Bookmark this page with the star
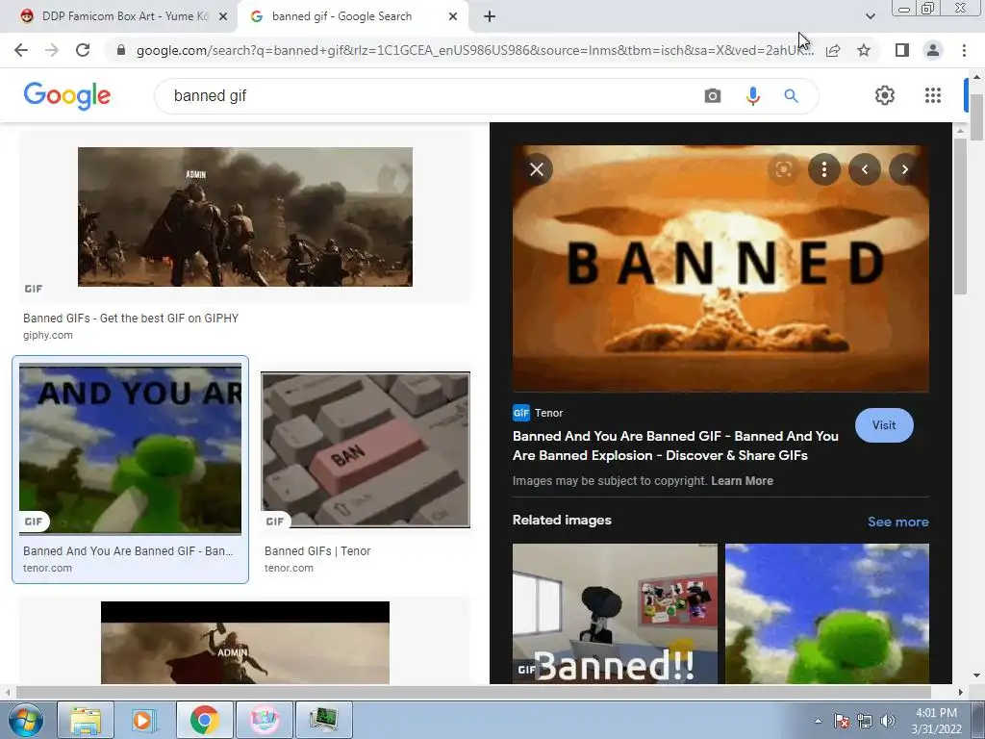The image size is (985, 739). coord(864,50)
